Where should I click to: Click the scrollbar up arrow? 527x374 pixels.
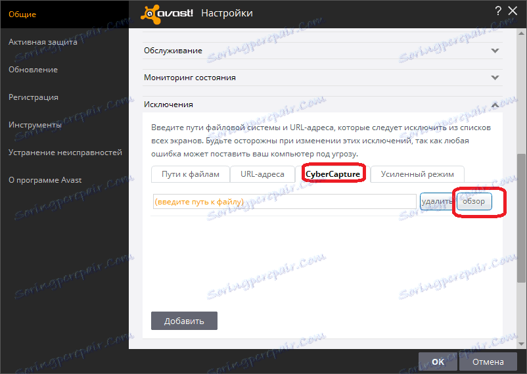[x=521, y=33]
